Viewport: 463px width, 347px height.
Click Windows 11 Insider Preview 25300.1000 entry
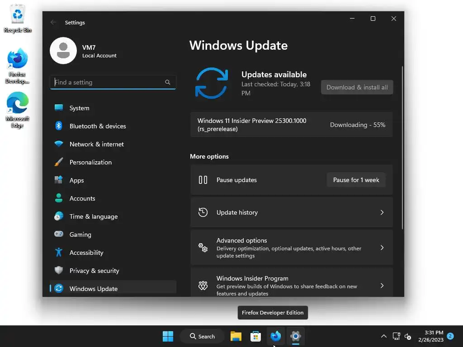(292, 125)
